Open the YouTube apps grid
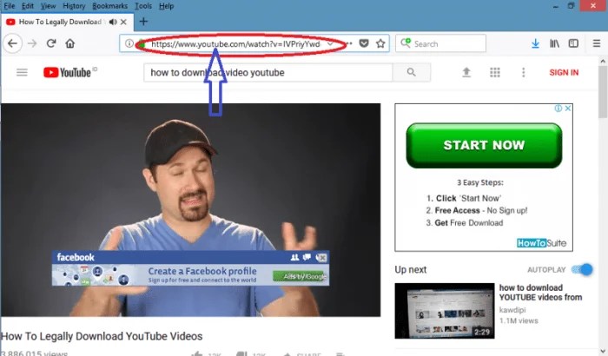Screen dimensions: 608x356 (x=495, y=73)
